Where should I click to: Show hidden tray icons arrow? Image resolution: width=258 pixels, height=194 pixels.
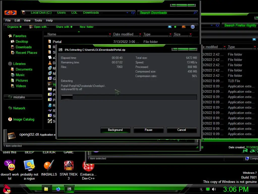(201, 189)
